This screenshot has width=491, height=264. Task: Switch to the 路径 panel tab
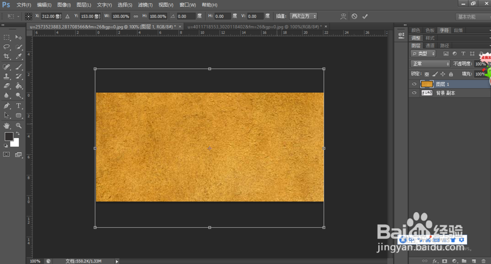point(444,46)
